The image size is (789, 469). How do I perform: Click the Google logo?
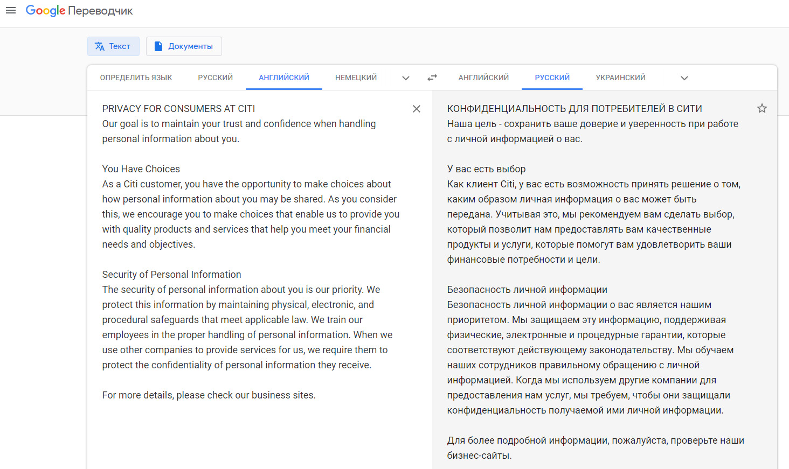coord(45,11)
